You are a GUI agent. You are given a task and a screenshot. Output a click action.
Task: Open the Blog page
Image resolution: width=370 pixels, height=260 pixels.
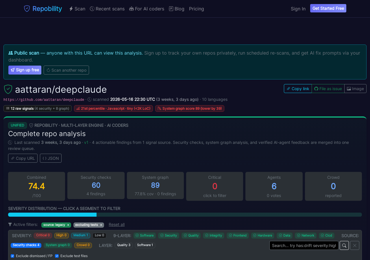click(177, 9)
